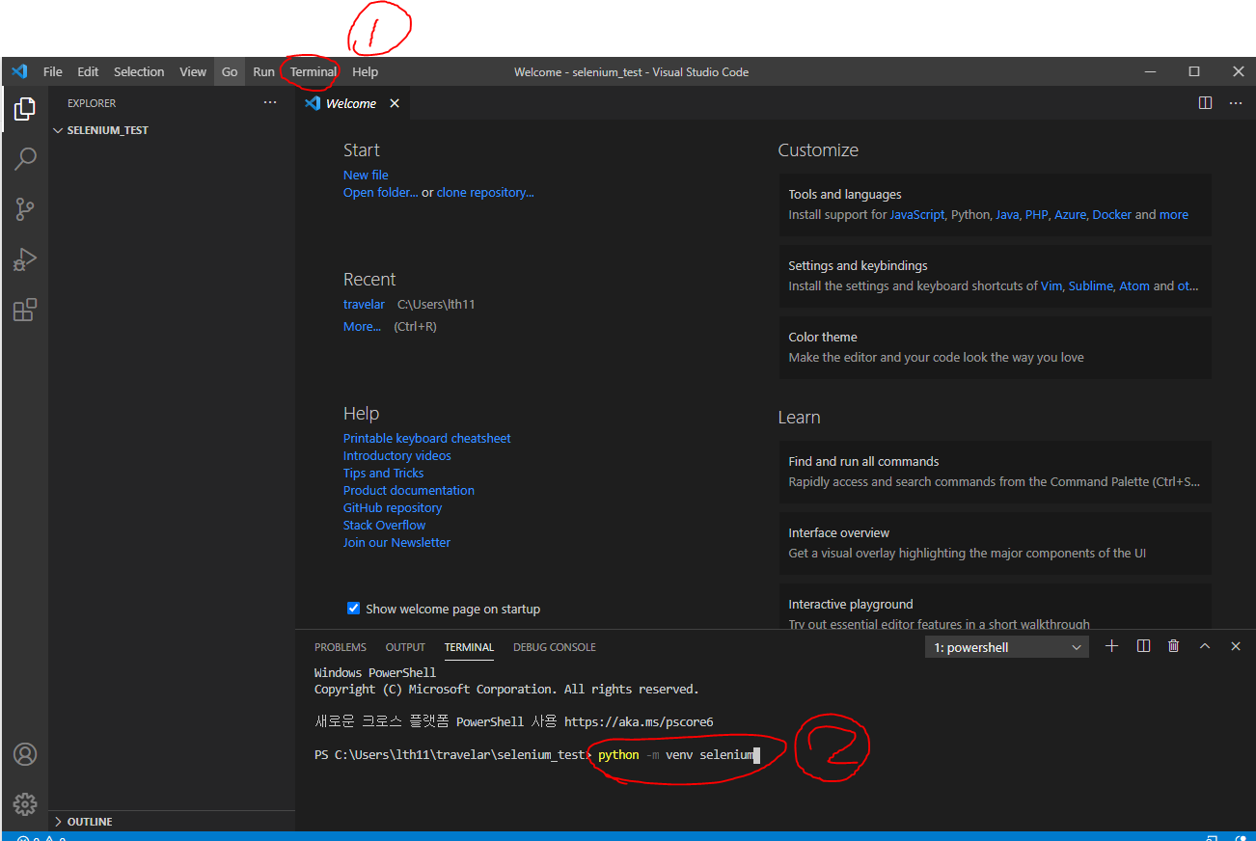Open Explorer's more actions ellipsis
Viewport: 1256px width, 841px height.
click(x=270, y=102)
